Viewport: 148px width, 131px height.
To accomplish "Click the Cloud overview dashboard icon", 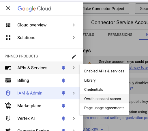I will click(x=8, y=25).
